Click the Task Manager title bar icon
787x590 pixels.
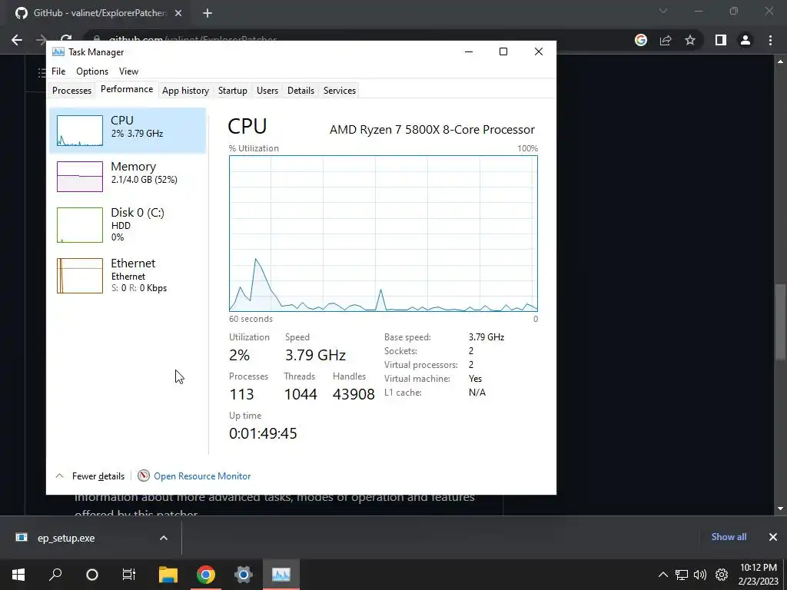pyautogui.click(x=58, y=51)
